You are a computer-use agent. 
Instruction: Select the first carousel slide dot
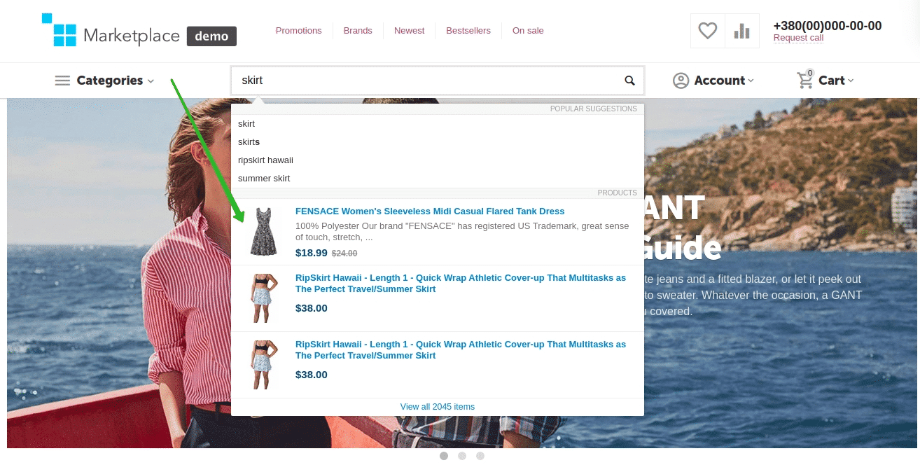point(444,456)
